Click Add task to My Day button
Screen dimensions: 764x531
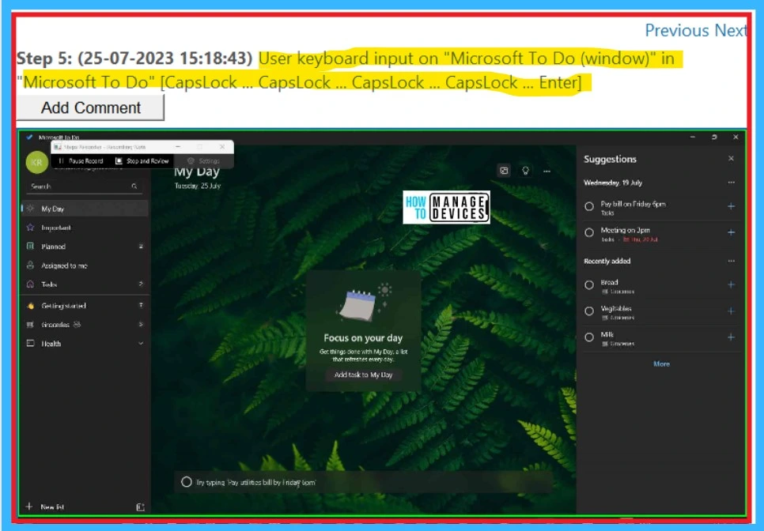click(x=363, y=375)
